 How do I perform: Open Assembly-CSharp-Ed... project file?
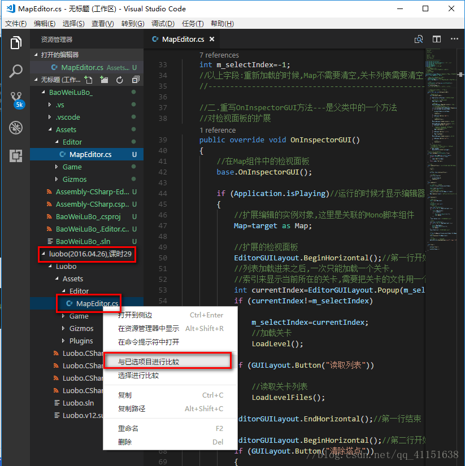(87, 192)
